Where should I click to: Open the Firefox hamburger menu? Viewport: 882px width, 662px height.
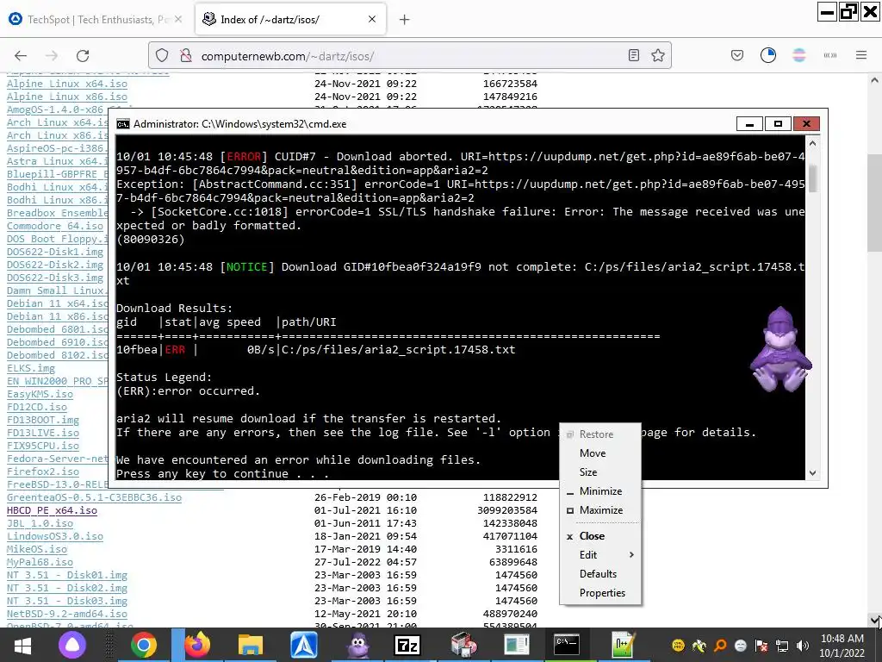pyautogui.click(x=860, y=55)
